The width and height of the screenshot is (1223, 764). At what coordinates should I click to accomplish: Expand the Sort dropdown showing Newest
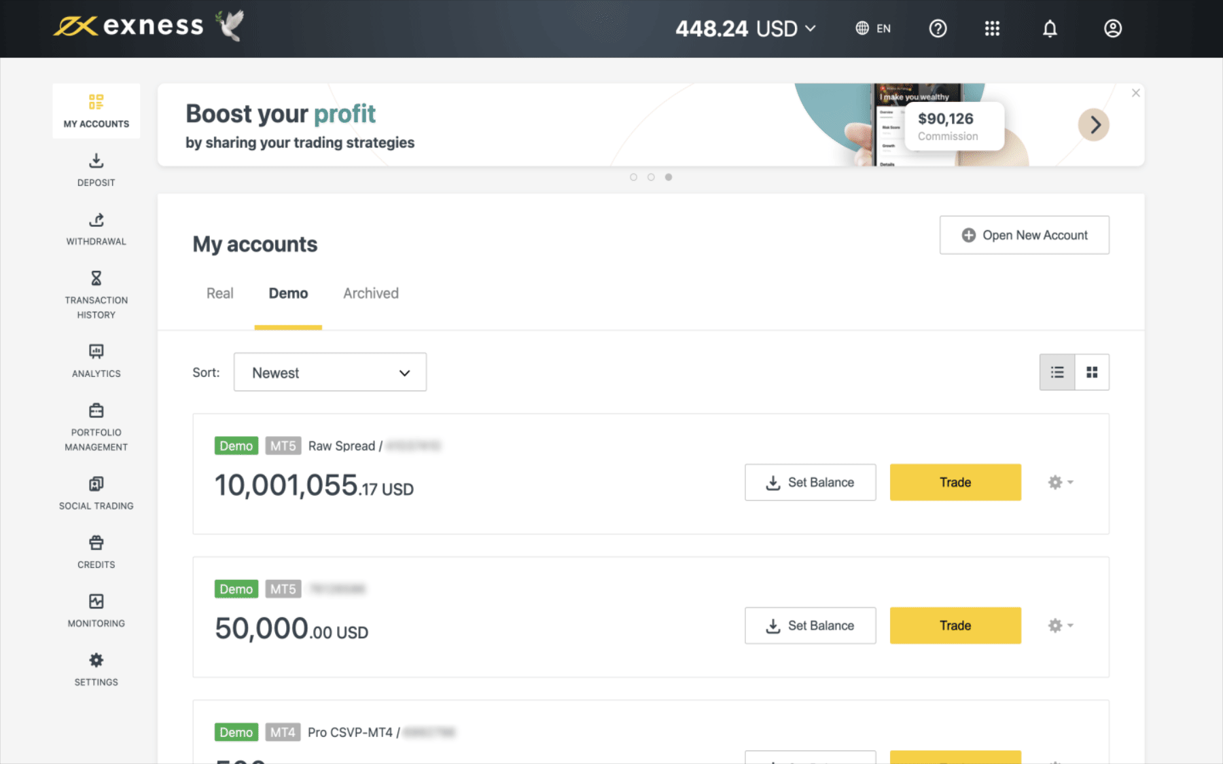point(330,372)
